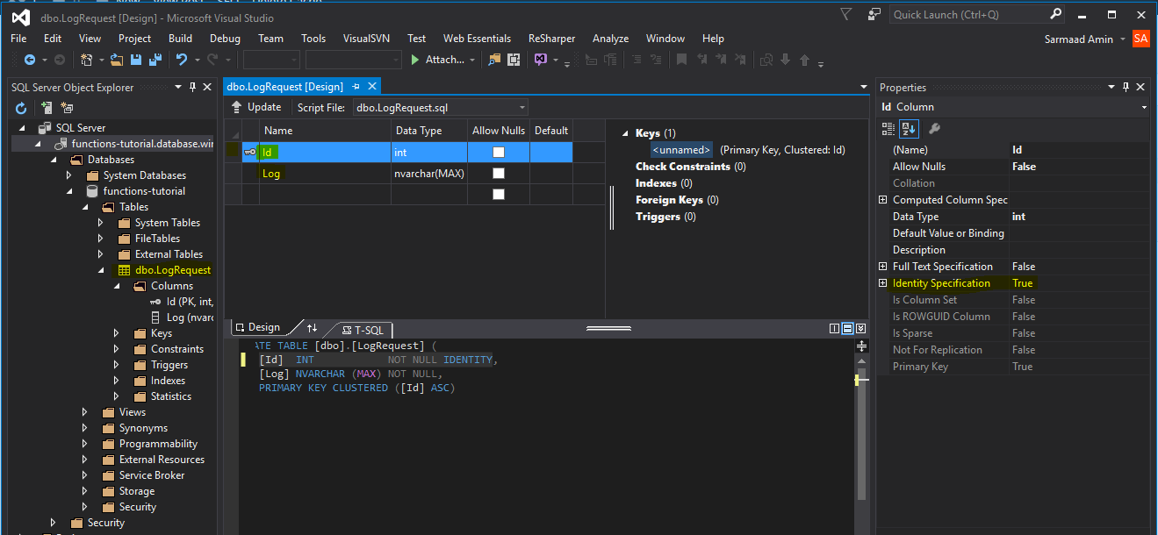
Task: Toggle Allow Nulls in the empty new row
Action: (x=499, y=194)
